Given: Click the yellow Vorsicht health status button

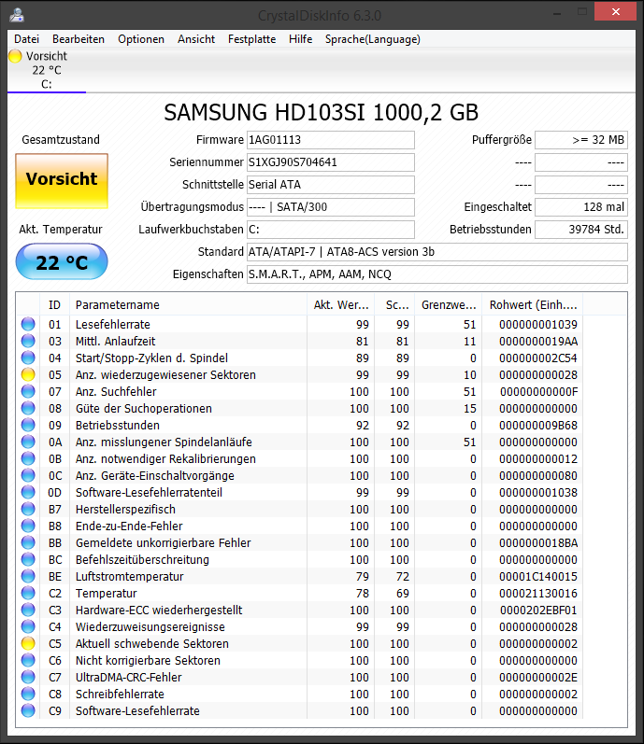Looking at the screenshot, I should (x=62, y=181).
